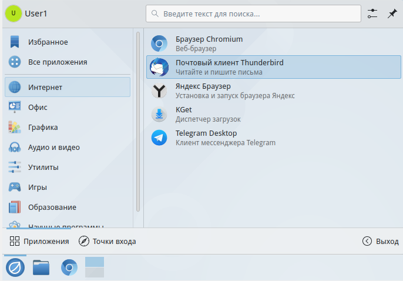403x281 pixels.
Task: Start Яндекс Браузер installer entry
Action: point(223,91)
